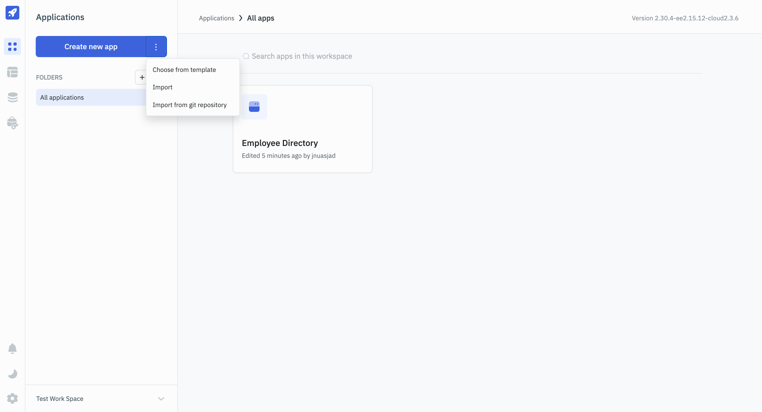The width and height of the screenshot is (762, 412).
Task: Click the Add folder plus icon
Action: 142,77
